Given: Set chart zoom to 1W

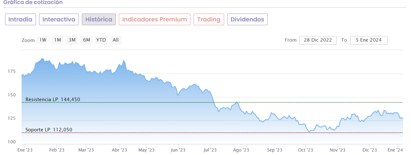Looking at the screenshot, I should pos(43,40).
